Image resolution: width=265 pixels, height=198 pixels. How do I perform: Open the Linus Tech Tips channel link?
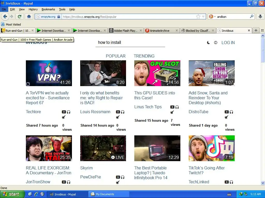148,107
